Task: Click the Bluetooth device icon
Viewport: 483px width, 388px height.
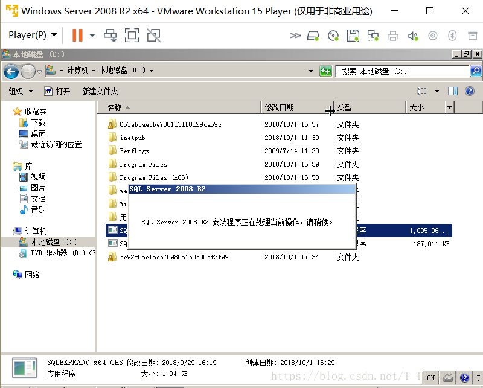Action: tap(452, 36)
